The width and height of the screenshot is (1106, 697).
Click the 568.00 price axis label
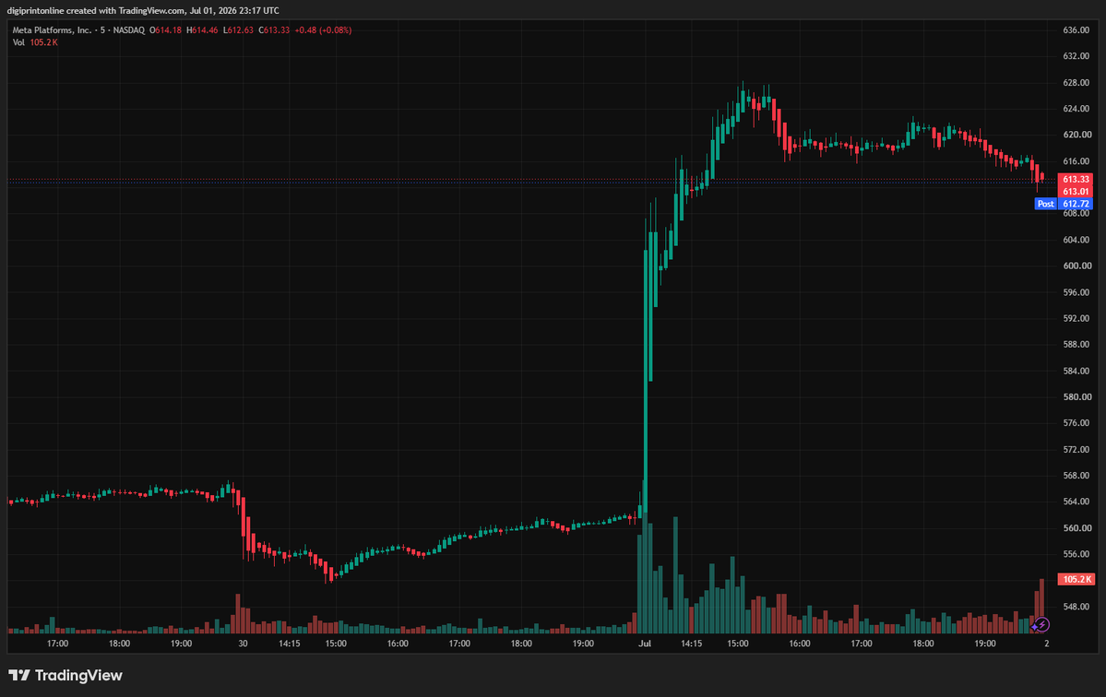(x=1076, y=476)
